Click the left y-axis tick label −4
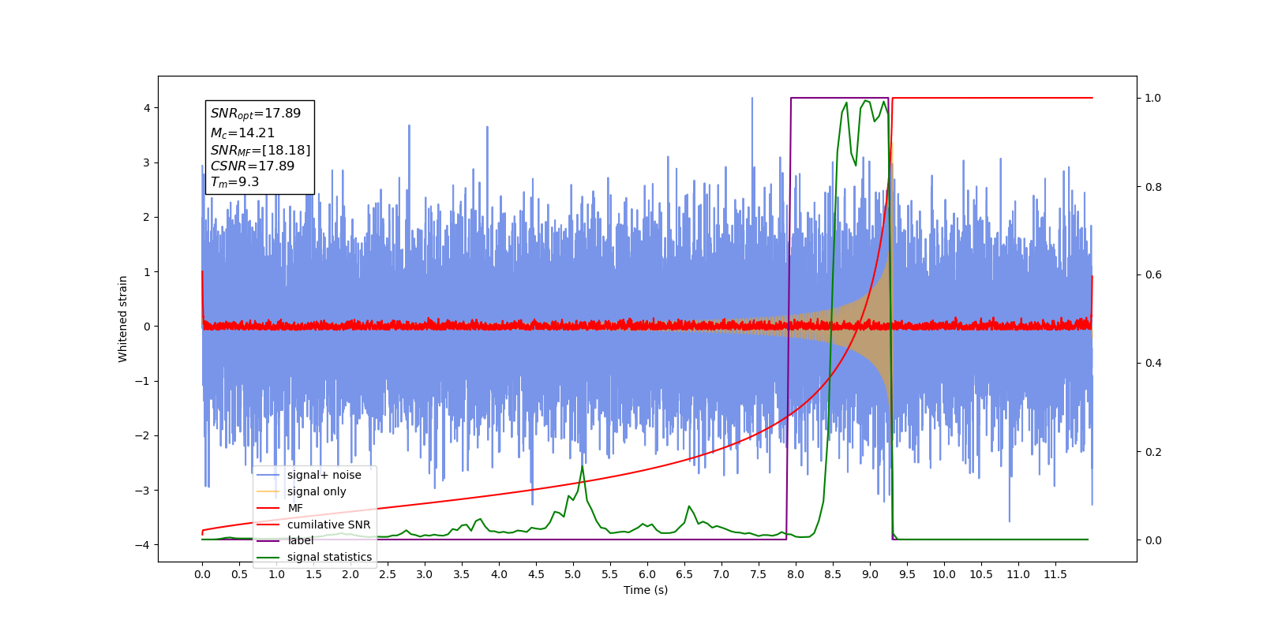Viewport: 1263px width, 631px height. (x=143, y=545)
